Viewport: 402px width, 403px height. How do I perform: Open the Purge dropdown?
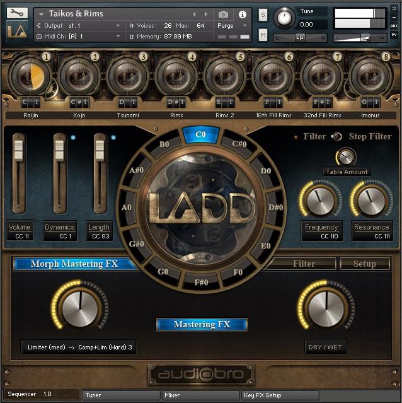click(232, 26)
